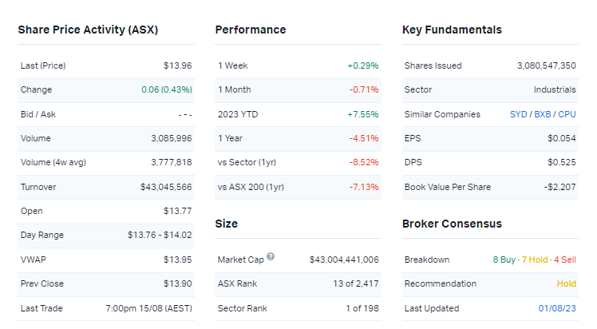Image resolution: width=597 pixels, height=329 pixels.
Task: Click the Market Cap help icon
Action: click(x=271, y=256)
